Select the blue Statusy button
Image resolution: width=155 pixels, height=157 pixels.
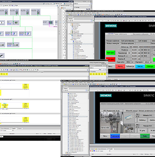pyautogui.click(x=140, y=67)
